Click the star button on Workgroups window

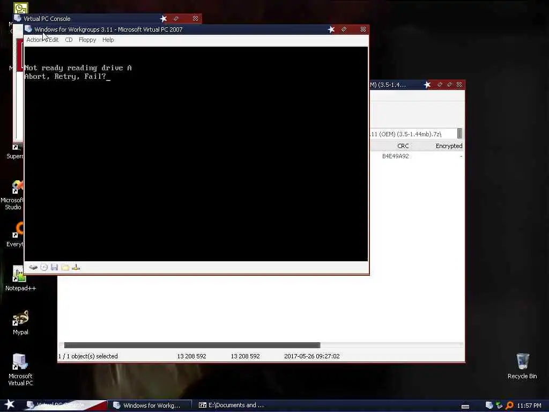point(331,30)
